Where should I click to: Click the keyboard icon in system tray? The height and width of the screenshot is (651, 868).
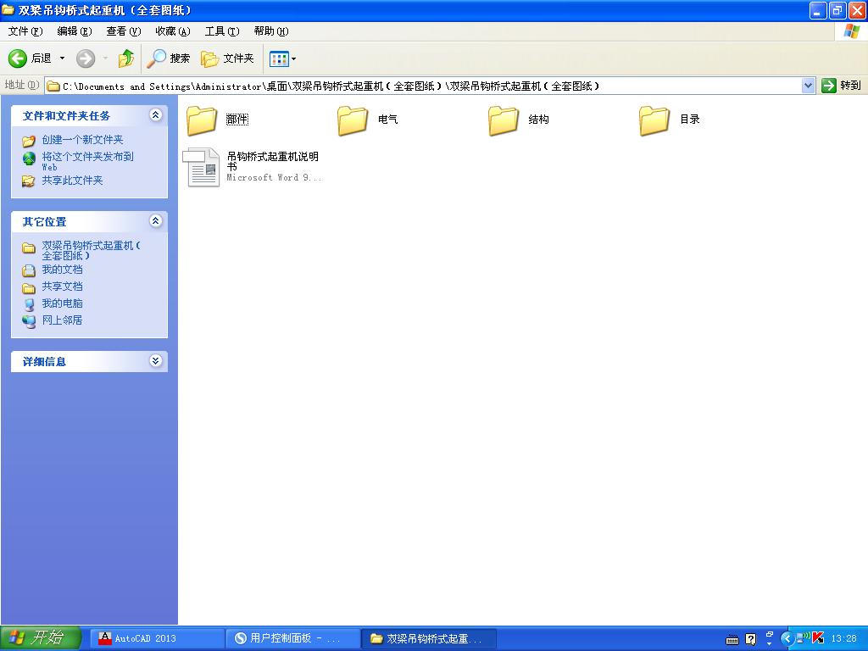tap(732, 639)
